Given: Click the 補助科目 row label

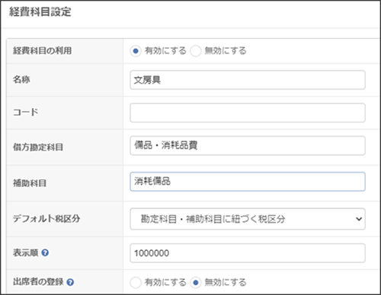Looking at the screenshot, I should [x=30, y=183].
